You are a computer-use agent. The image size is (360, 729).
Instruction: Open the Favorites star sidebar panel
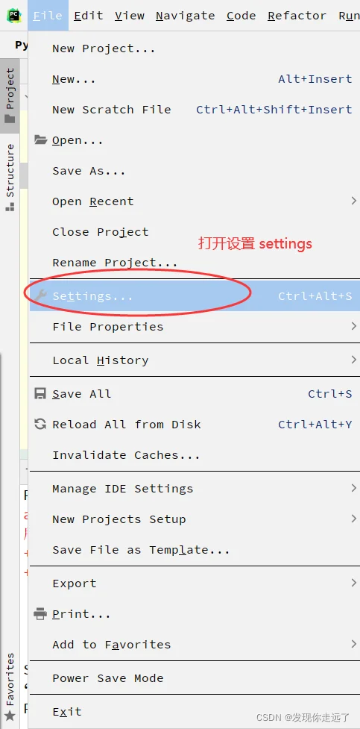pyautogui.click(x=10, y=686)
